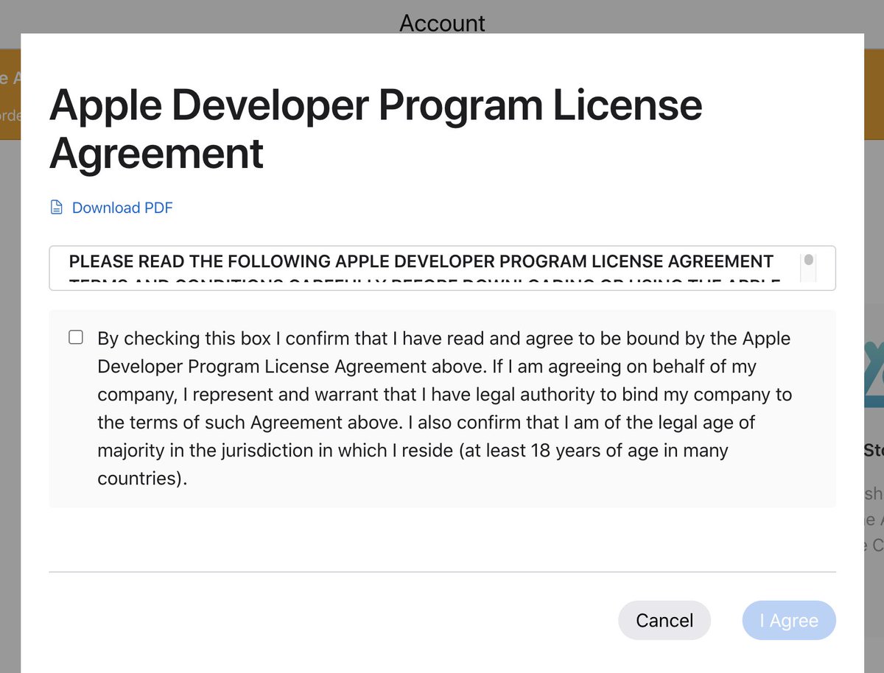Image resolution: width=884 pixels, height=673 pixels.
Task: Click the 'By checking this box I confirm' paragraph
Action: pyautogui.click(x=444, y=408)
